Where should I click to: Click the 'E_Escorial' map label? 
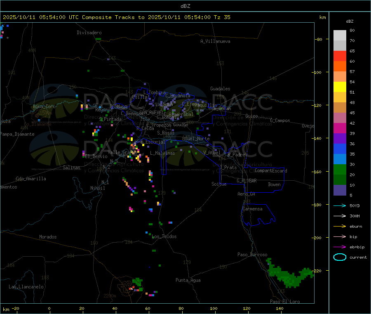click(x=153, y=142)
